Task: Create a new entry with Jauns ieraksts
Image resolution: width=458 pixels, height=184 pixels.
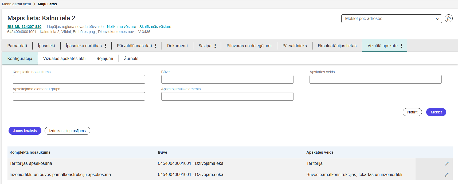Action: click(x=25, y=131)
